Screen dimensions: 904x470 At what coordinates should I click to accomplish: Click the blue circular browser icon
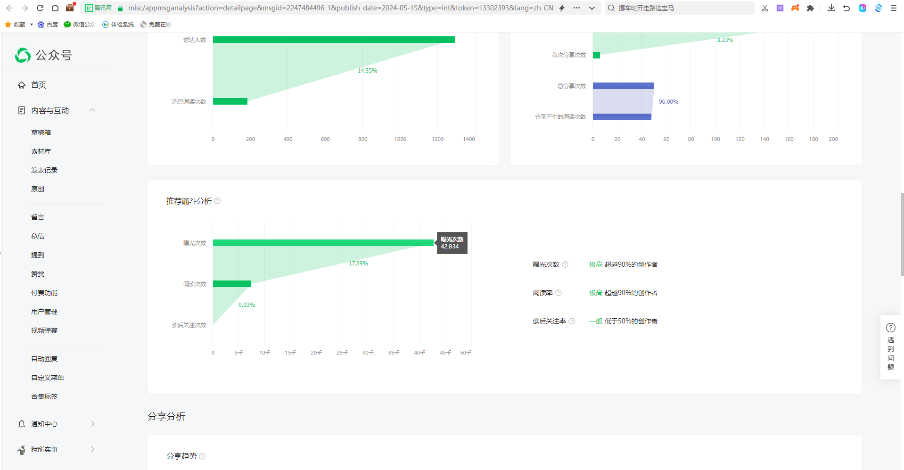(879, 8)
